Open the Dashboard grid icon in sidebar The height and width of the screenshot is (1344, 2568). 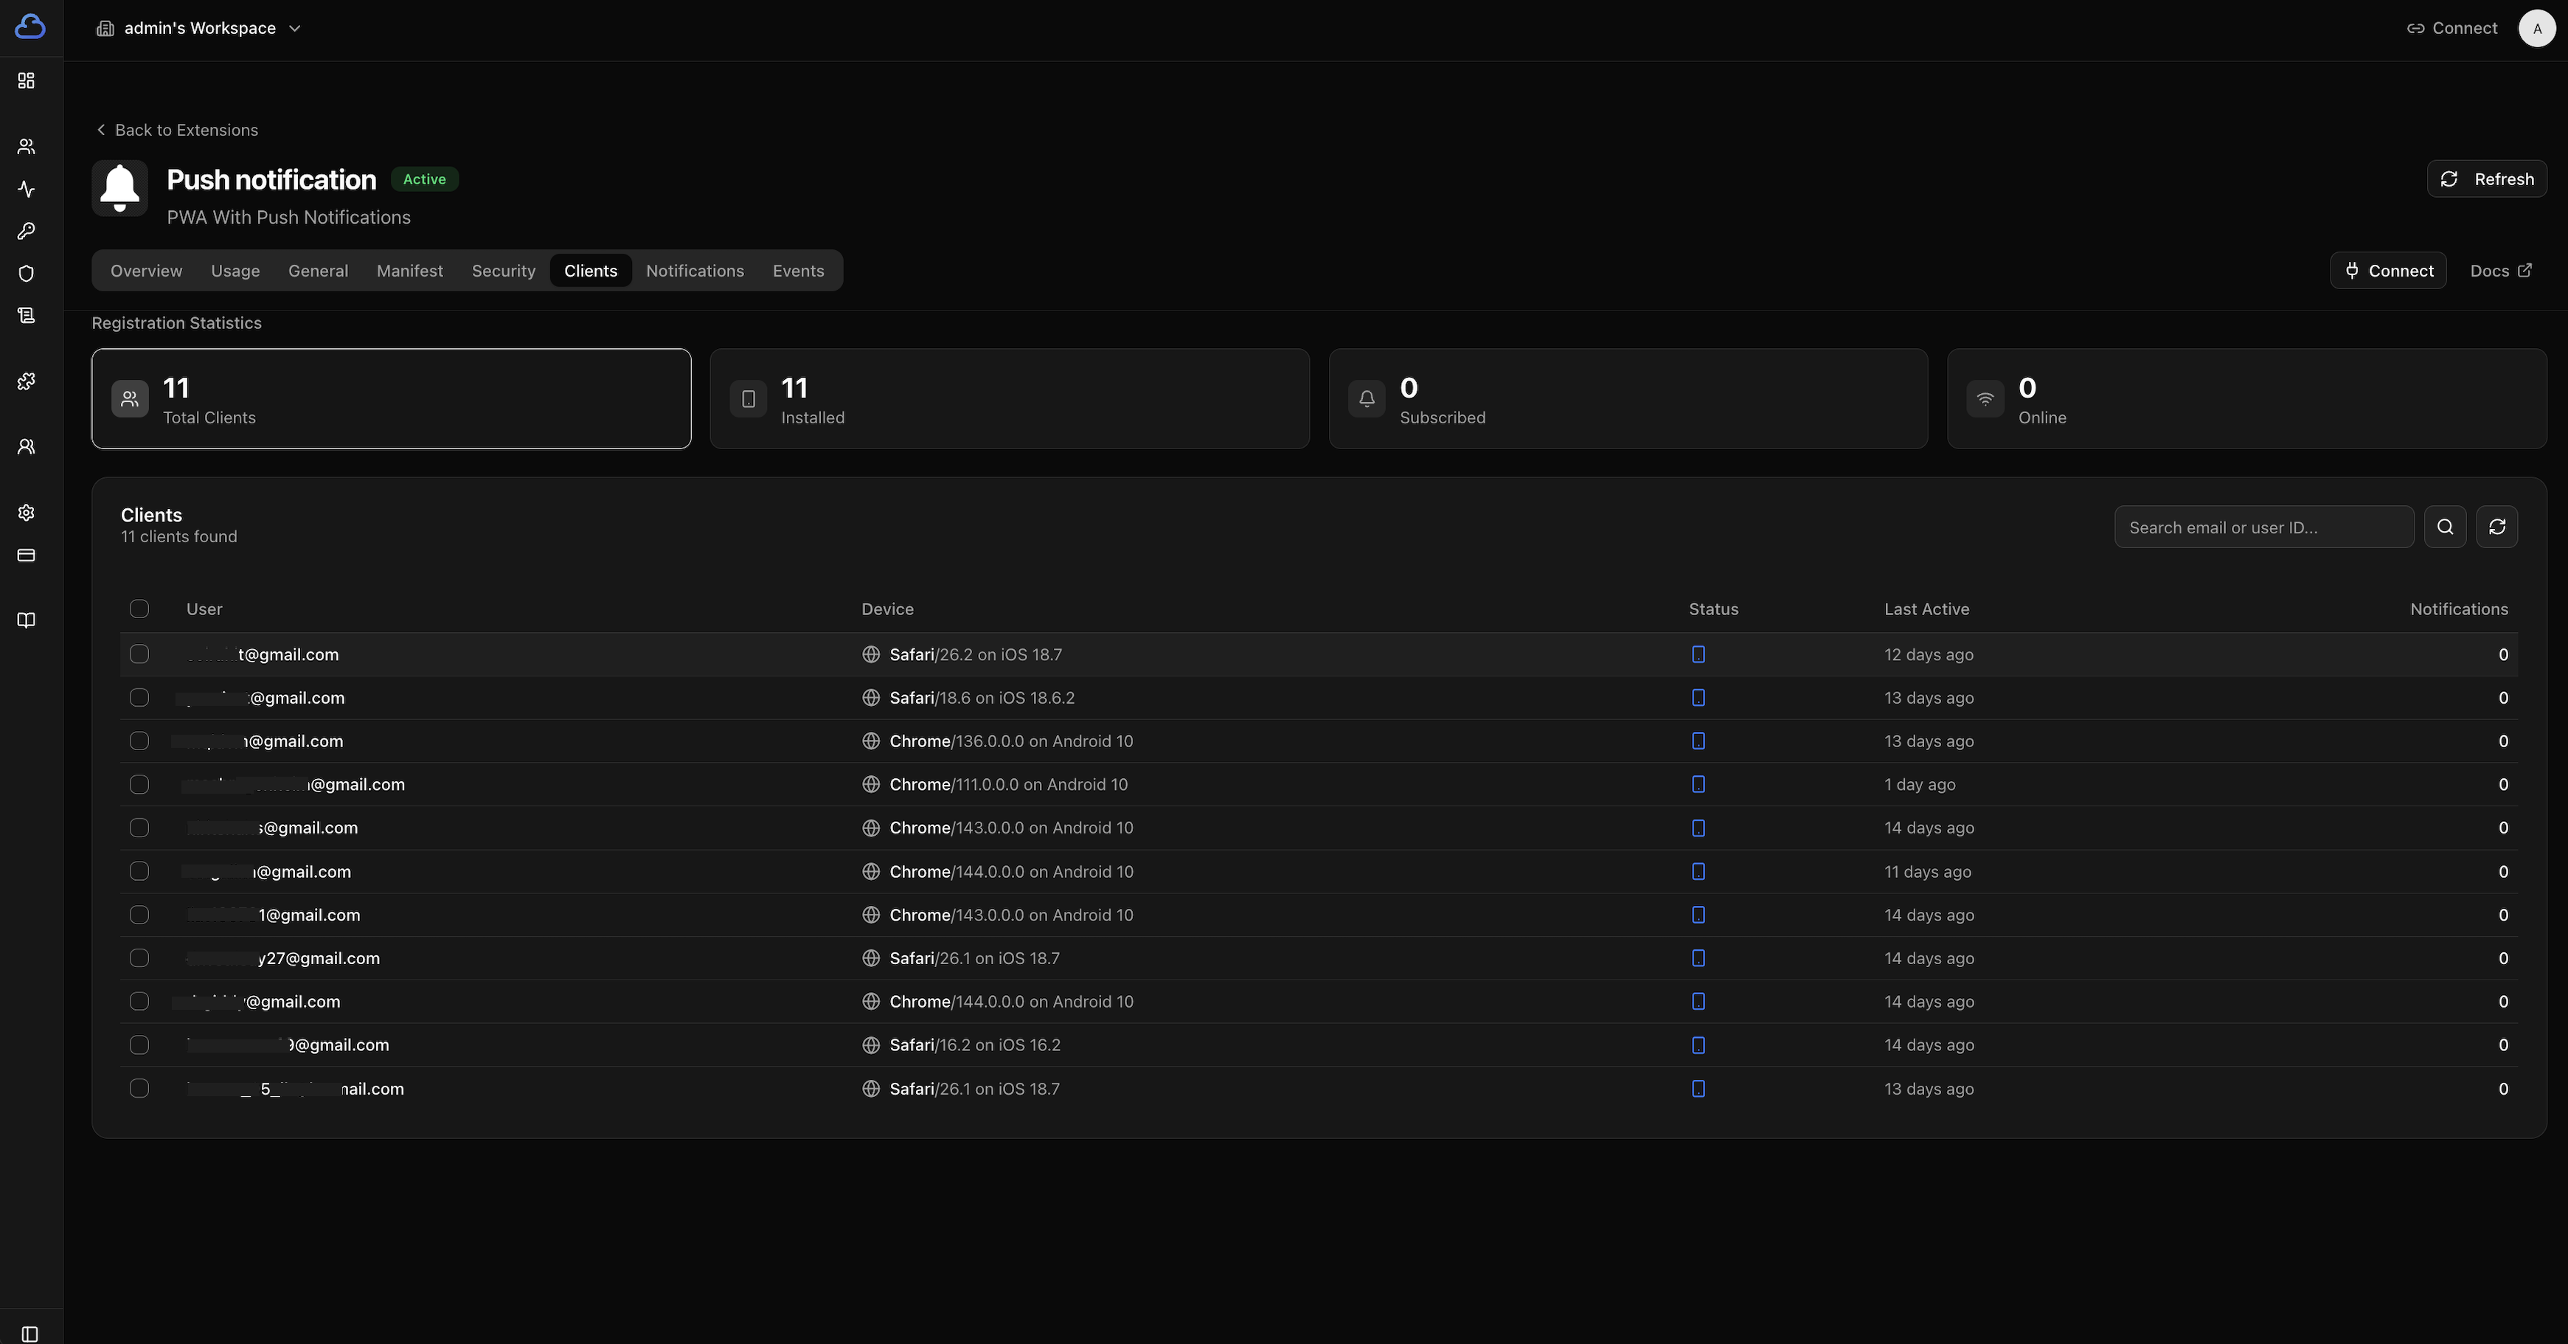25,80
